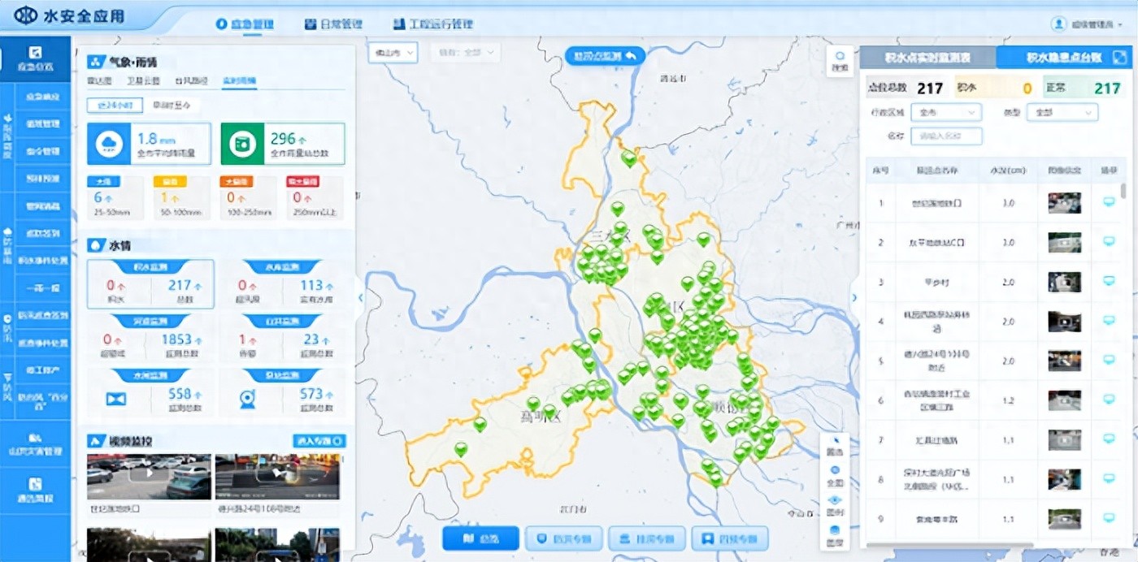
Task: Click the green rainfall station icon
Action: tap(243, 145)
